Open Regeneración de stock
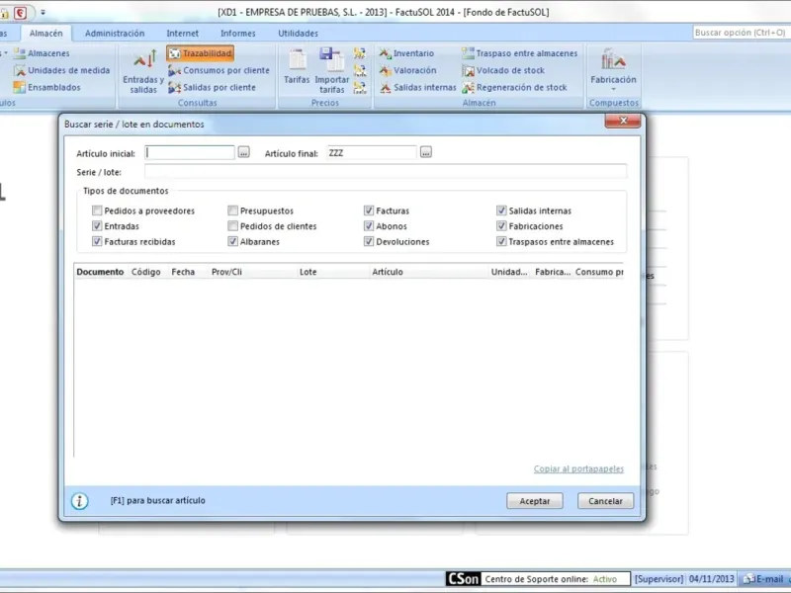Screen dimensions: 791x593 pyautogui.click(x=514, y=87)
